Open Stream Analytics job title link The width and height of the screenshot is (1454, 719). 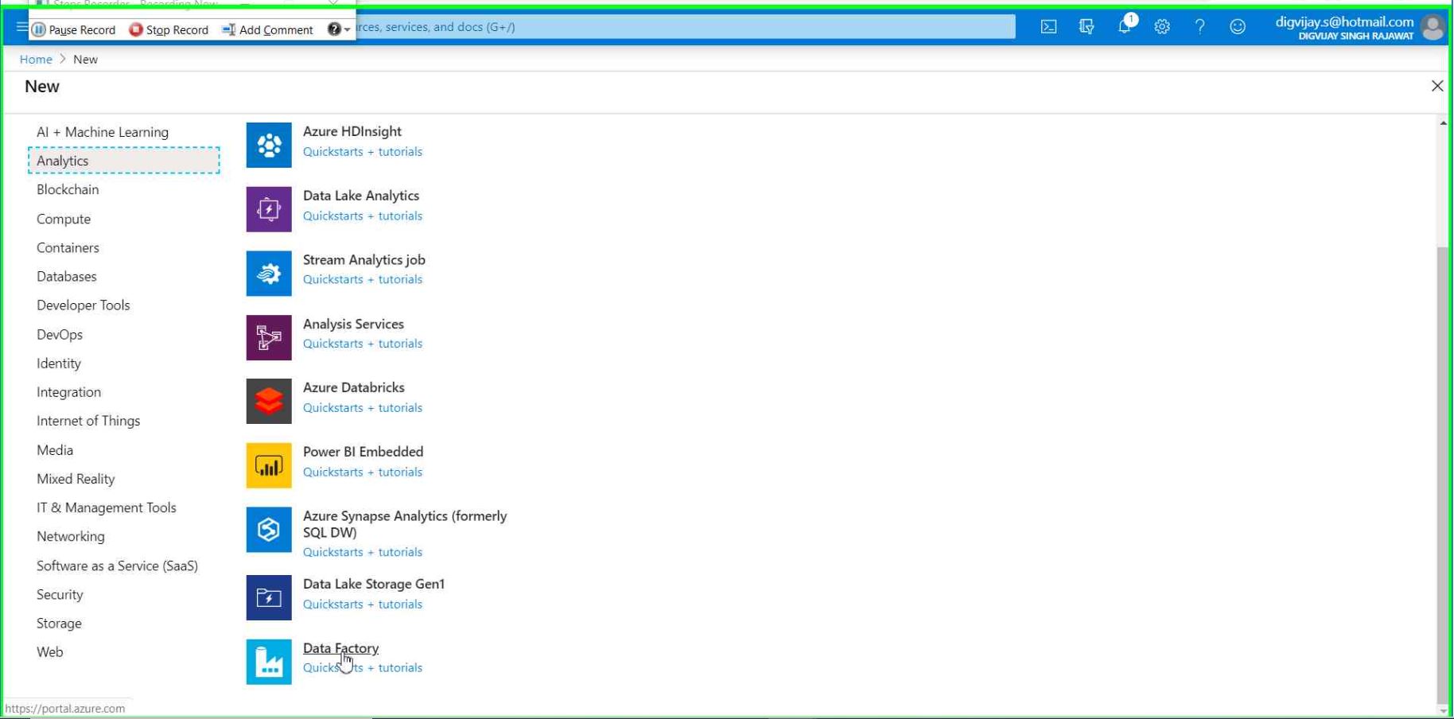point(364,260)
